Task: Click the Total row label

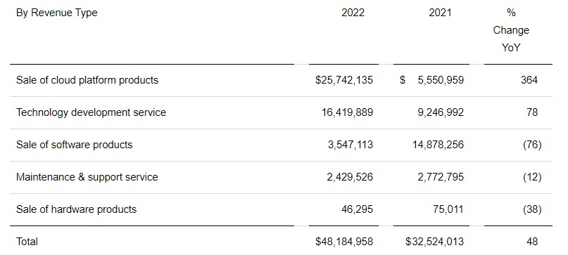Action: [x=27, y=242]
